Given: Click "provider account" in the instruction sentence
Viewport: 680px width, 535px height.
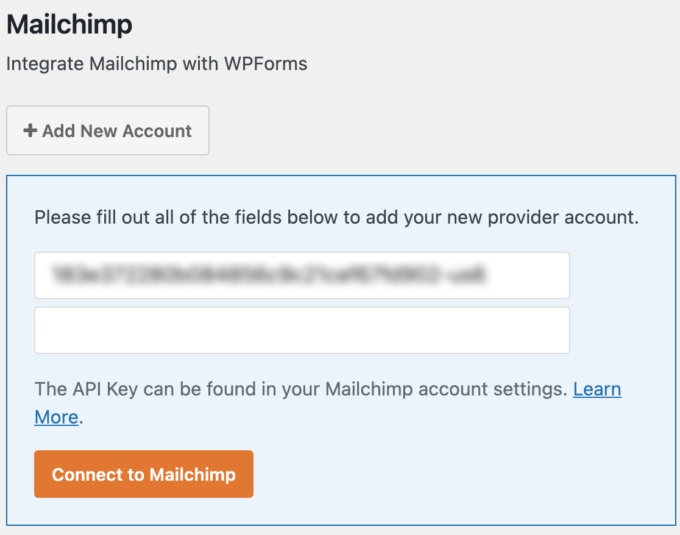Looking at the screenshot, I should [564, 218].
